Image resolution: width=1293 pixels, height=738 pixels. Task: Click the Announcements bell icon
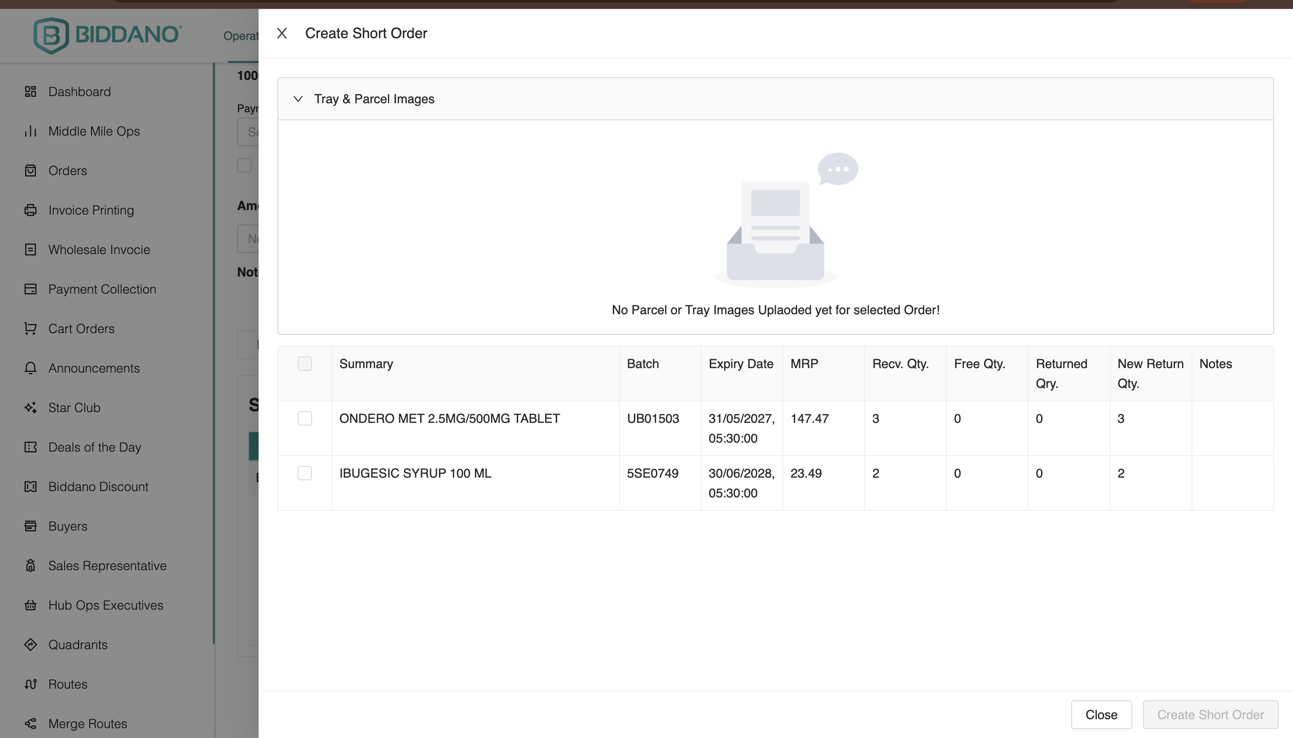coord(31,369)
